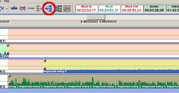Open the Help menu
This screenshot has width=179, height=93.
(x=7, y=1)
